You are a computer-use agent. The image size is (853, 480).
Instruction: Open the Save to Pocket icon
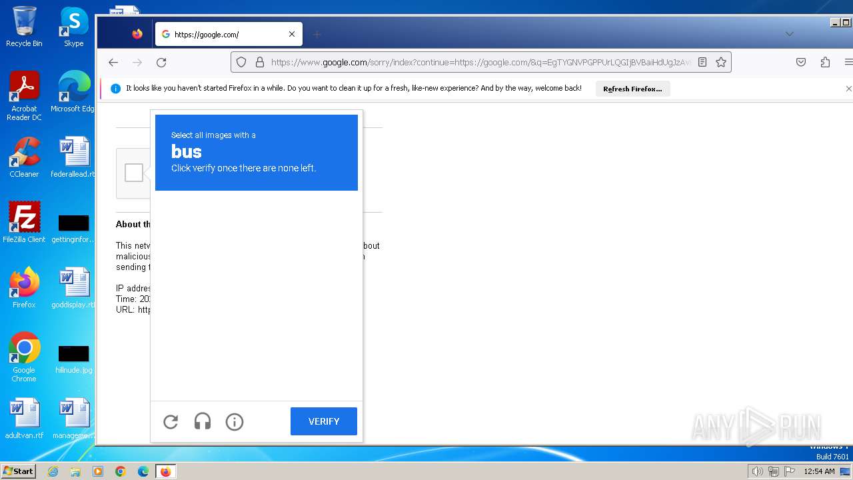(801, 62)
